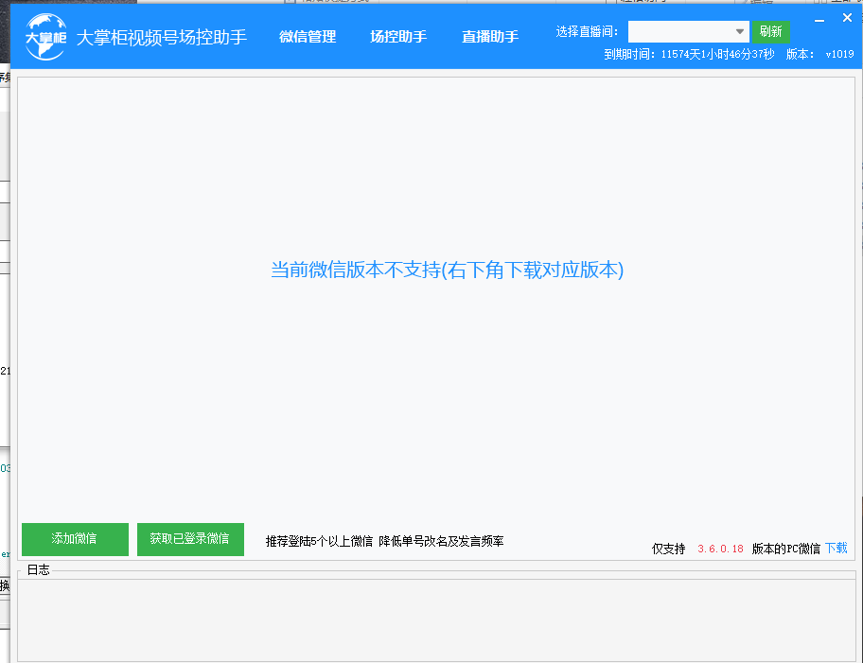Click the 大掌柜视频号场控助手 title text
This screenshot has height=663, width=863.
coord(162,37)
